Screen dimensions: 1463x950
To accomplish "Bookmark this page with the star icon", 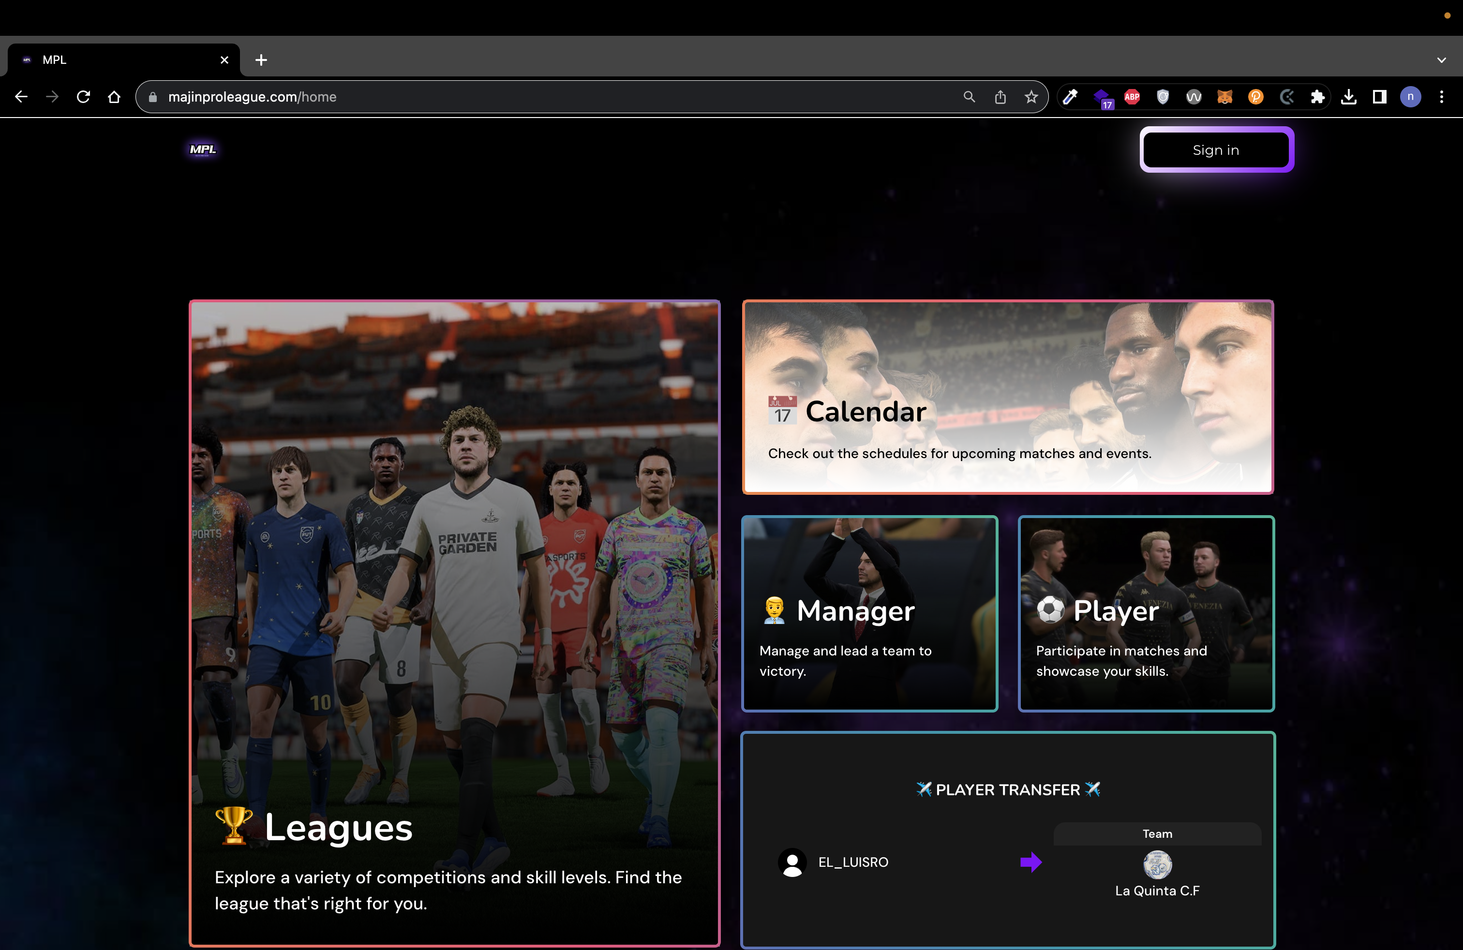I will coord(1031,96).
